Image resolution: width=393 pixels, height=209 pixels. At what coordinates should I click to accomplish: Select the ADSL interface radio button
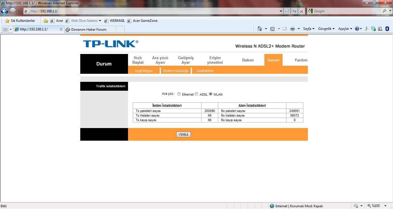tap(197, 94)
